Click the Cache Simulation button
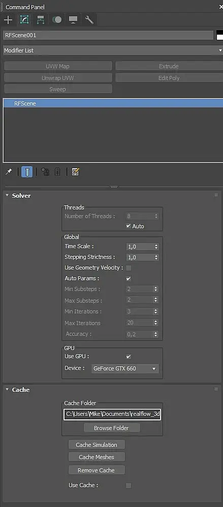 [x=97, y=445]
